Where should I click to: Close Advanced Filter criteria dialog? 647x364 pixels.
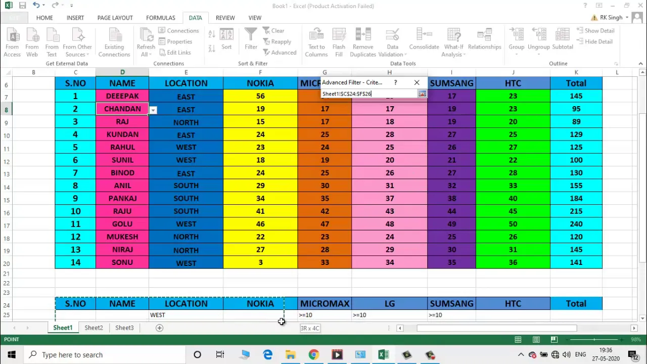pyautogui.click(x=417, y=82)
